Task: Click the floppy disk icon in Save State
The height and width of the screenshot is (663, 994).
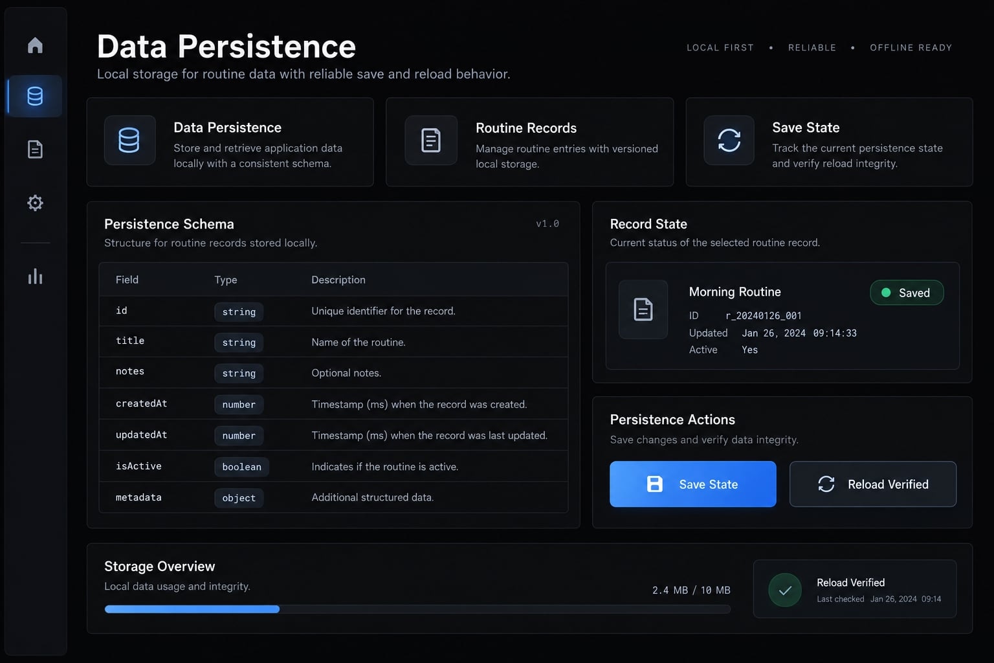Action: [654, 484]
